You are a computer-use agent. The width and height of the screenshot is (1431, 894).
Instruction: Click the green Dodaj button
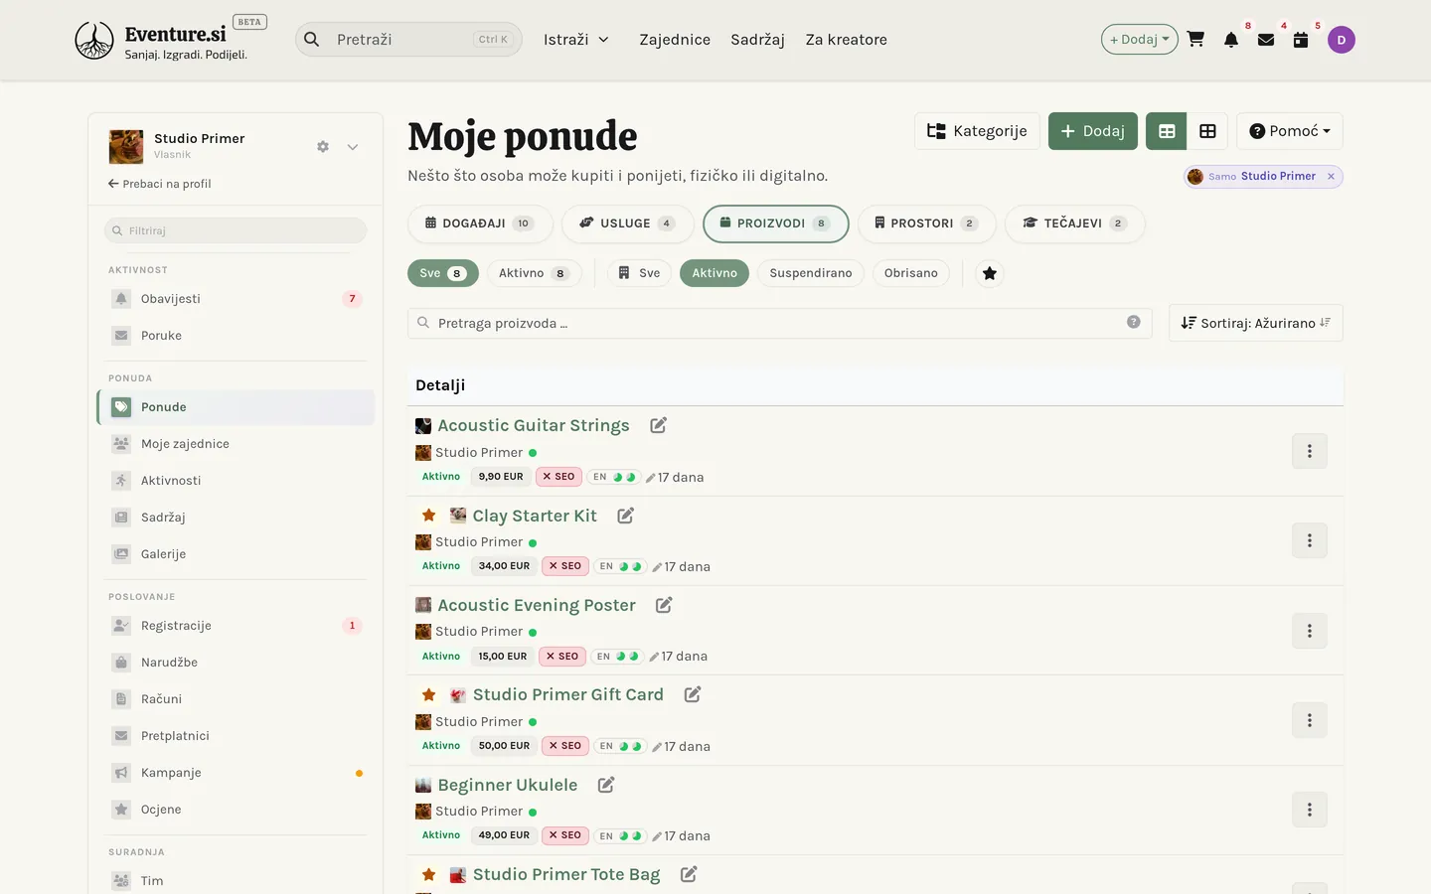(1092, 131)
